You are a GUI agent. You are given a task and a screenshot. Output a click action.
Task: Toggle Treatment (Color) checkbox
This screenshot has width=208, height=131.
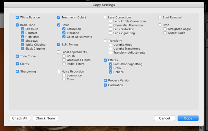tap(59, 18)
